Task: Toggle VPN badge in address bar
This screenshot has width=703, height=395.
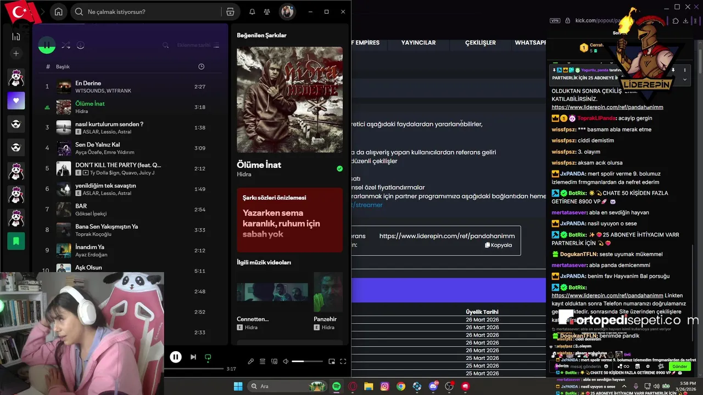Action: pos(555,21)
